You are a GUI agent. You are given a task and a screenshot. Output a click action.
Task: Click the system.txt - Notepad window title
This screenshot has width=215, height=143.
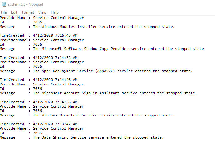coord(25,4)
